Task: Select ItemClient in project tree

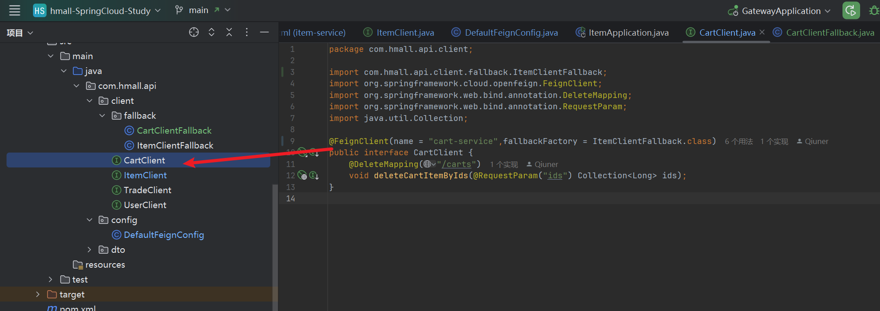Action: coord(145,175)
